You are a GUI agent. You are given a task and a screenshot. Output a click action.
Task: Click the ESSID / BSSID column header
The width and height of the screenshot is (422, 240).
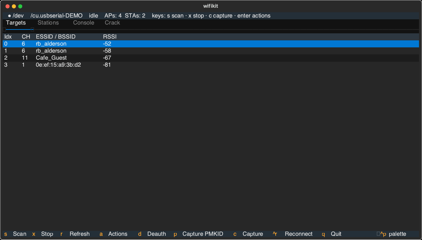click(56, 36)
